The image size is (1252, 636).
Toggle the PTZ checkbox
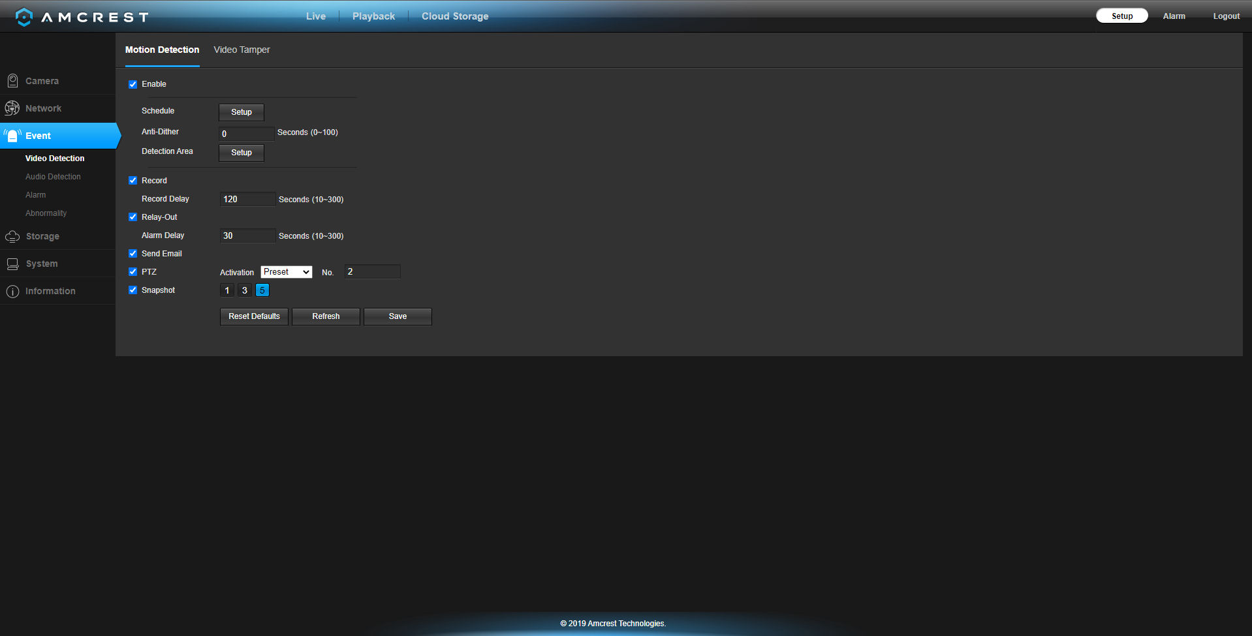coord(133,272)
